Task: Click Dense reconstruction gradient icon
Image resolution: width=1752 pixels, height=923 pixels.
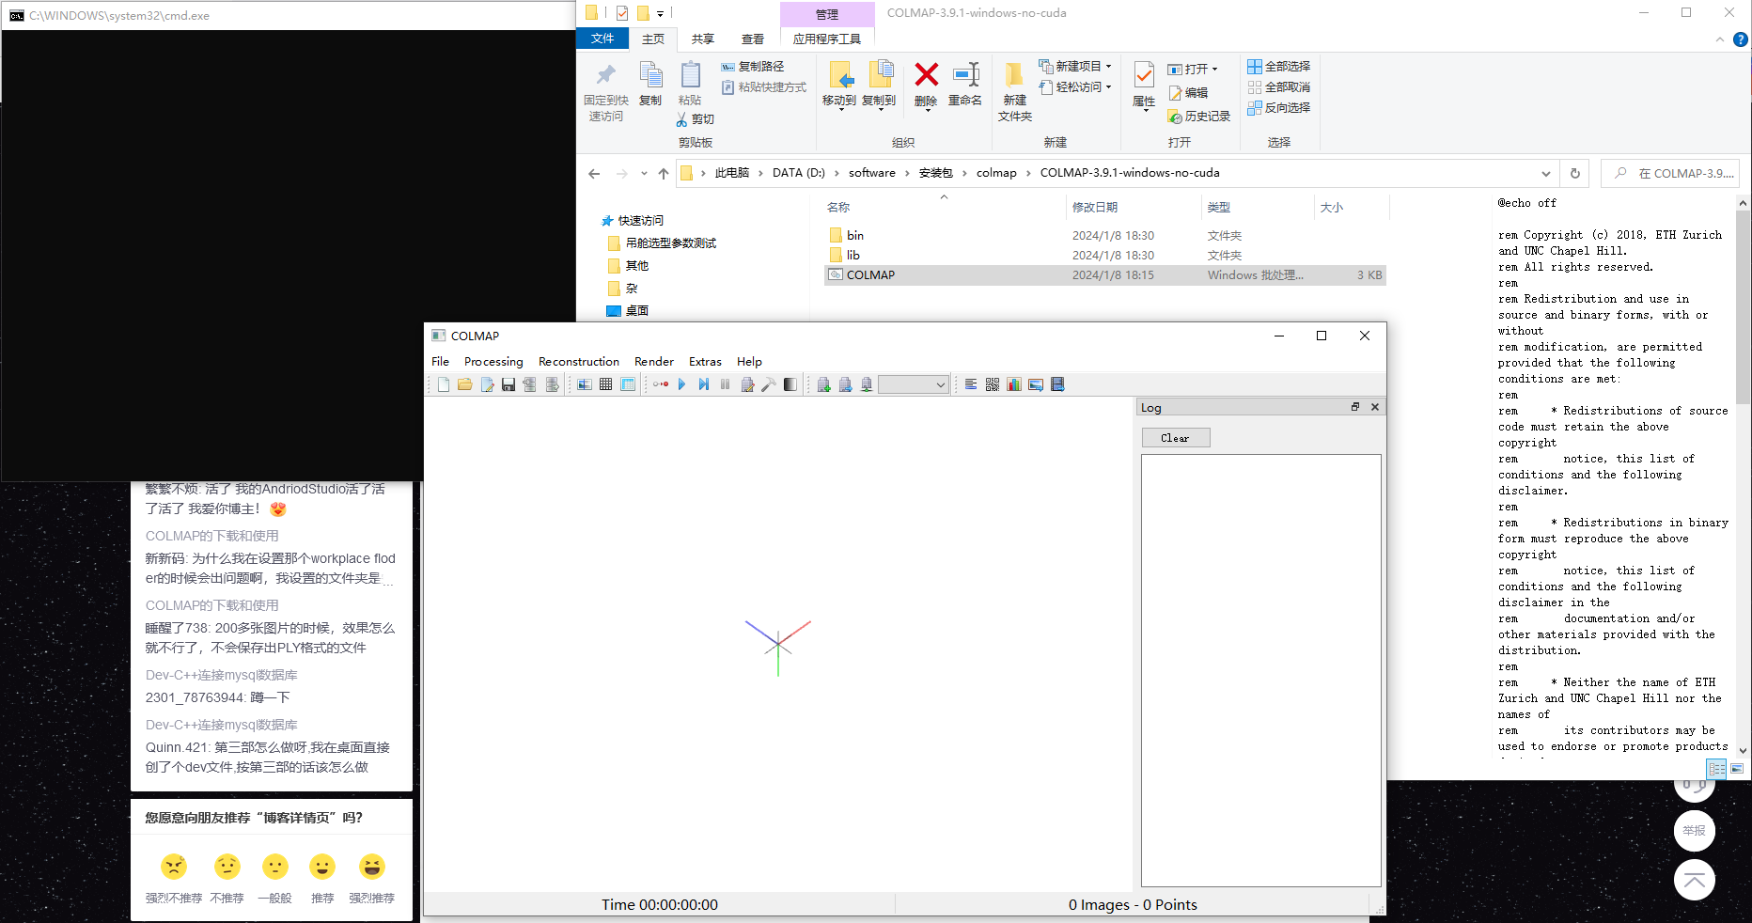Action: 790,384
